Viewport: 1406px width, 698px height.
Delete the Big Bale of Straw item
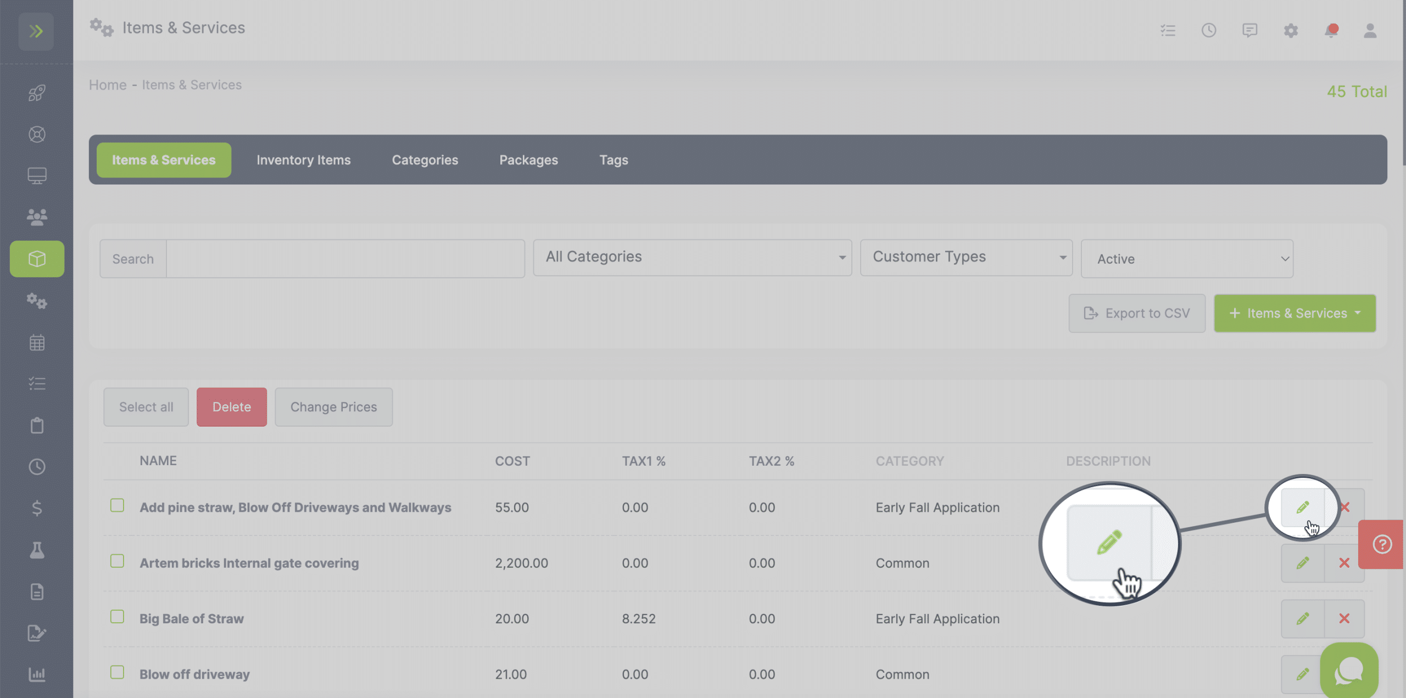[1344, 618]
